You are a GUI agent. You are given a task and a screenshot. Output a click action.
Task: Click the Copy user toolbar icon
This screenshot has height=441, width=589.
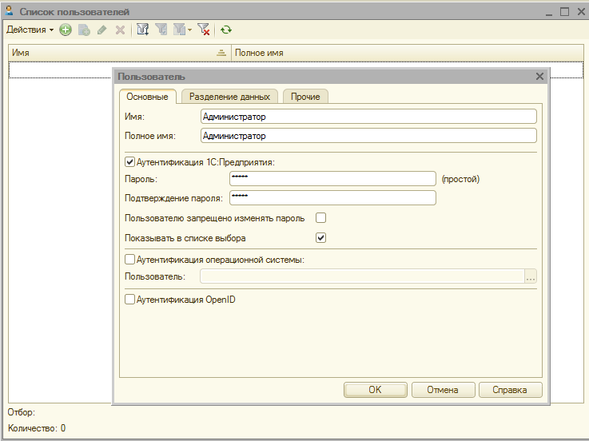click(84, 30)
